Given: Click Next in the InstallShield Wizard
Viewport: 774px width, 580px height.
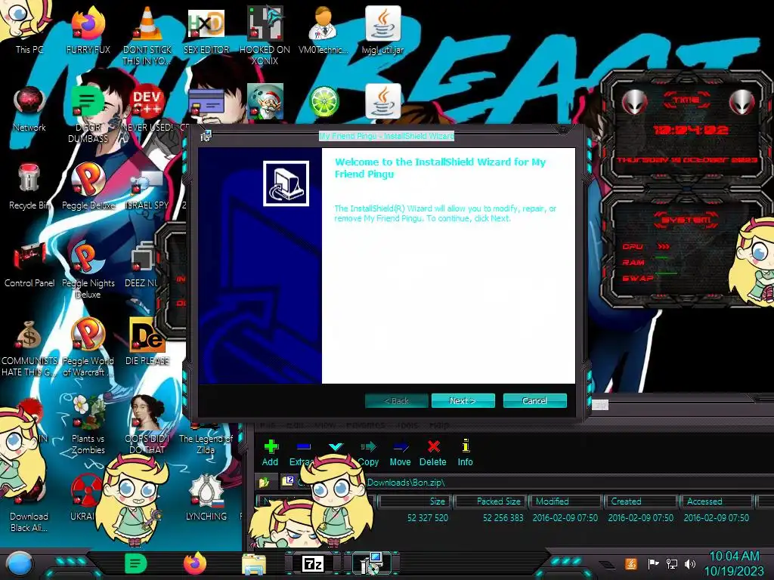Looking at the screenshot, I should pos(463,400).
